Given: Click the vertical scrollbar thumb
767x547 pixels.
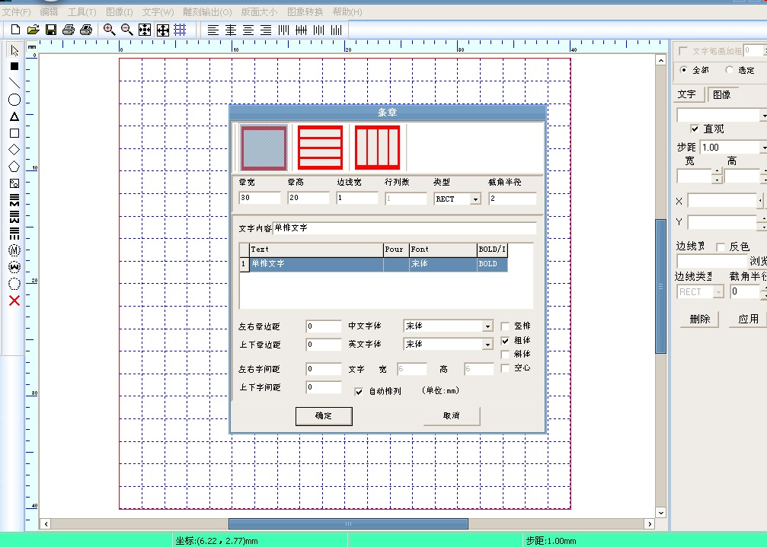Looking at the screenshot, I should click(x=661, y=286).
